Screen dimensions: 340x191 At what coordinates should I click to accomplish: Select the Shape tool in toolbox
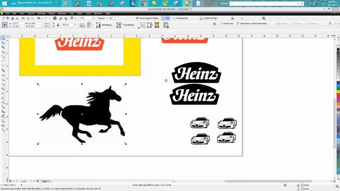click(x=3, y=42)
